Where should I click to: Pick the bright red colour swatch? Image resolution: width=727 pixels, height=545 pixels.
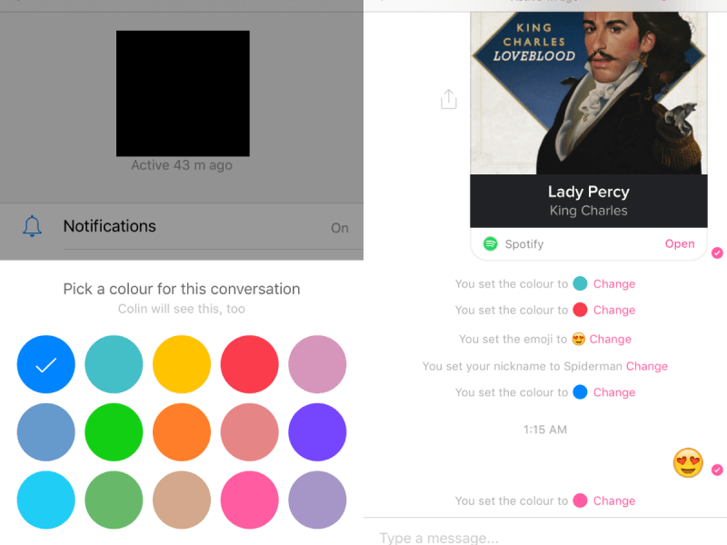(250, 364)
